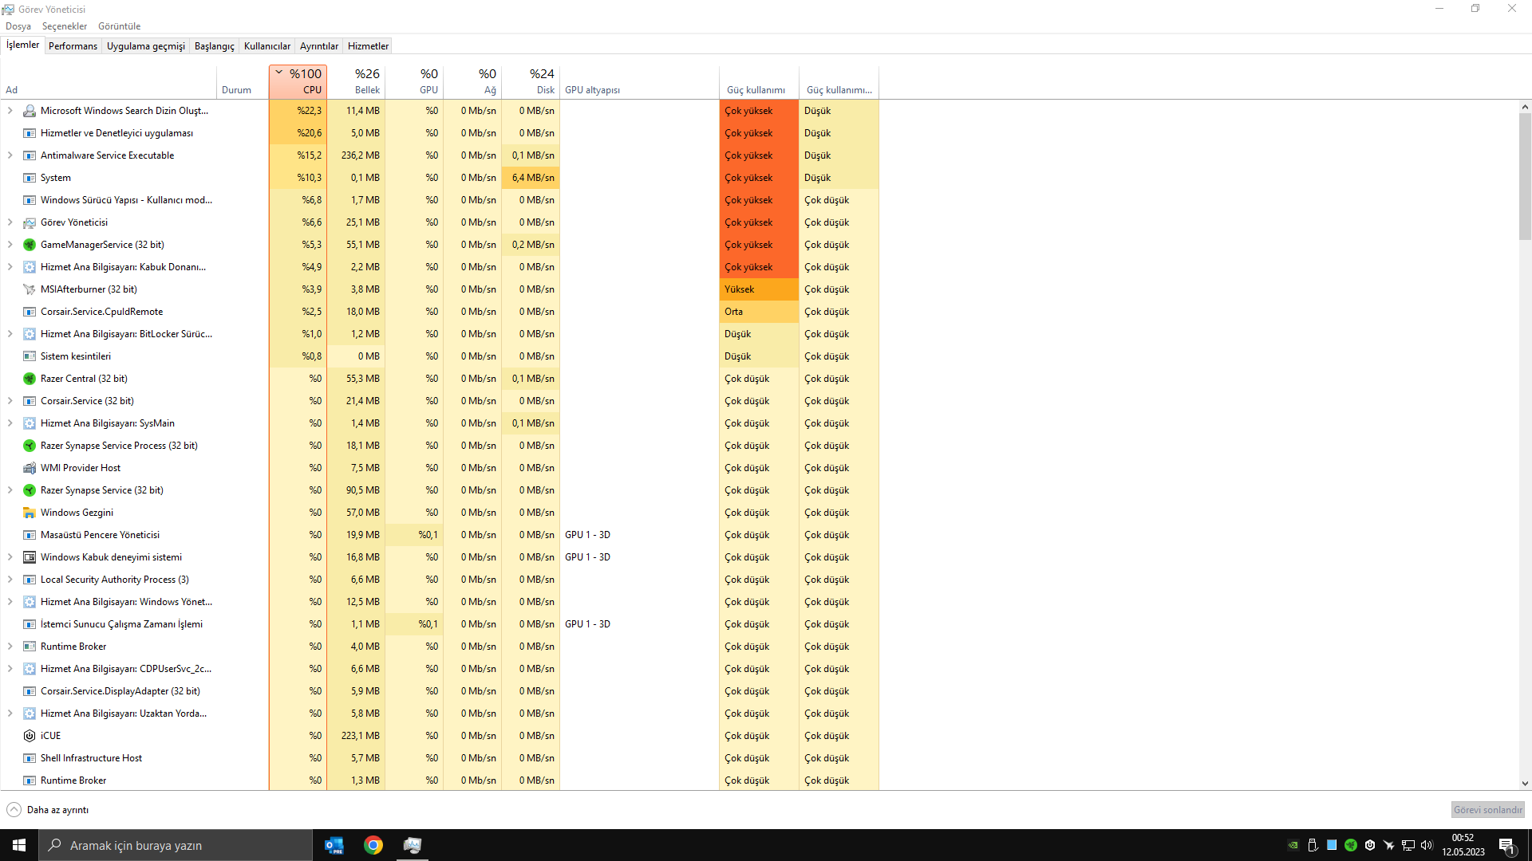Open Google Chrome from the taskbar
The width and height of the screenshot is (1532, 861).
tap(373, 845)
